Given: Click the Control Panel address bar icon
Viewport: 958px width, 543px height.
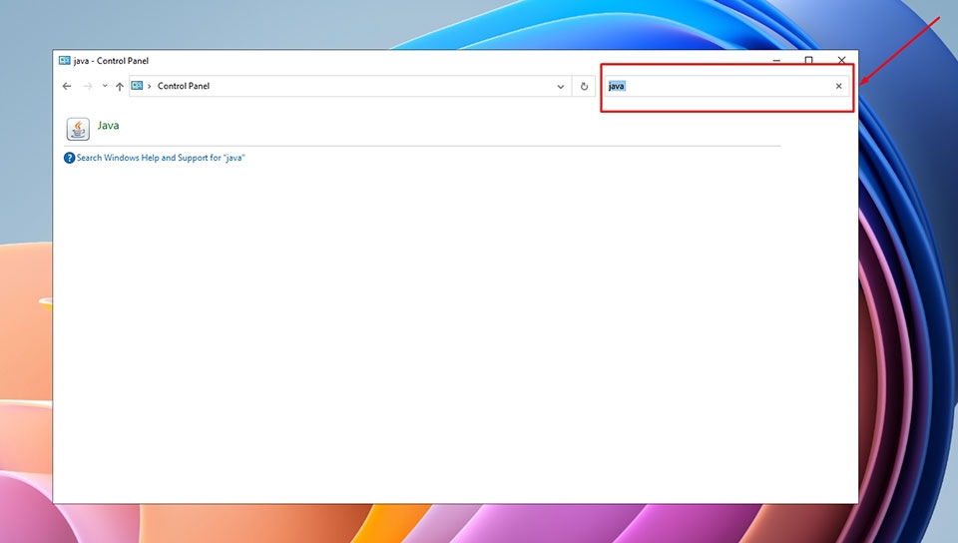Looking at the screenshot, I should [x=137, y=86].
